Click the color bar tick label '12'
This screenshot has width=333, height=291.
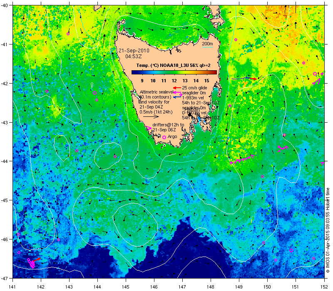174,81
